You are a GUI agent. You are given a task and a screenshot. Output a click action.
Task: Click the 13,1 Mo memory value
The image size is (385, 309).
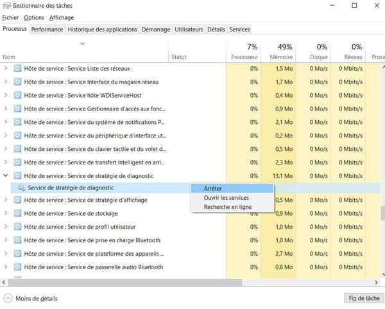coord(282,176)
